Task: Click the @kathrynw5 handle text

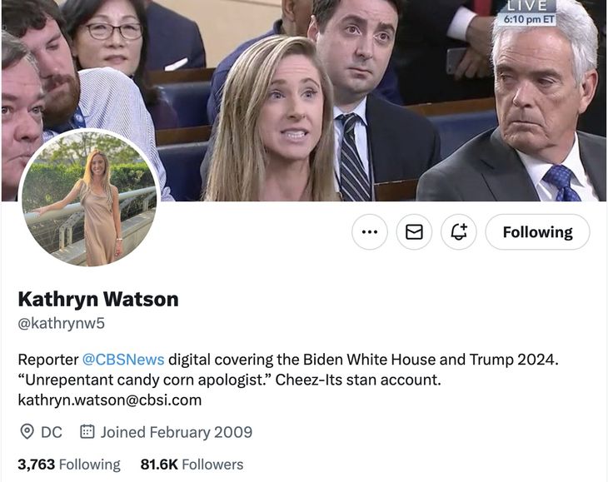Action: point(62,323)
